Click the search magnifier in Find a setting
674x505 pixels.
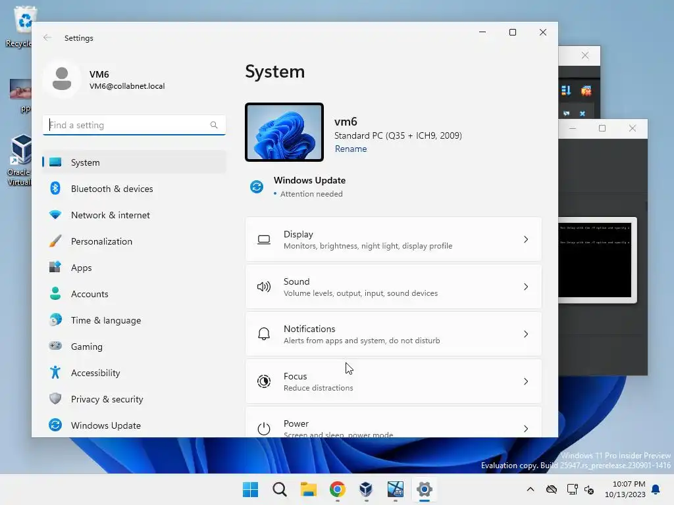click(214, 125)
